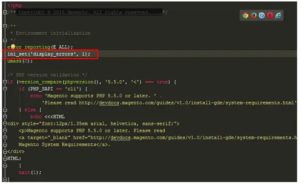
Task: Click the 'true' keyword in the if condition
Action: tap(162, 82)
